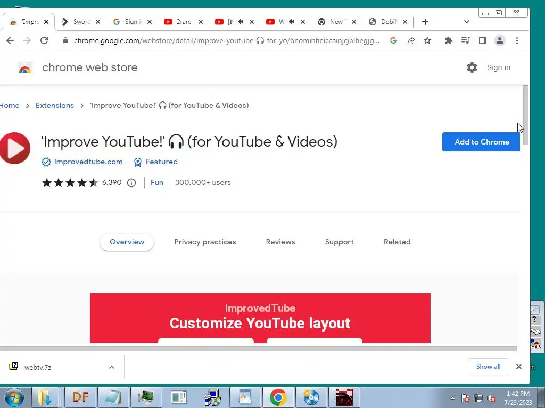The image size is (545, 408).
Task: Toggle the Chrome side panel
Action: point(482,40)
